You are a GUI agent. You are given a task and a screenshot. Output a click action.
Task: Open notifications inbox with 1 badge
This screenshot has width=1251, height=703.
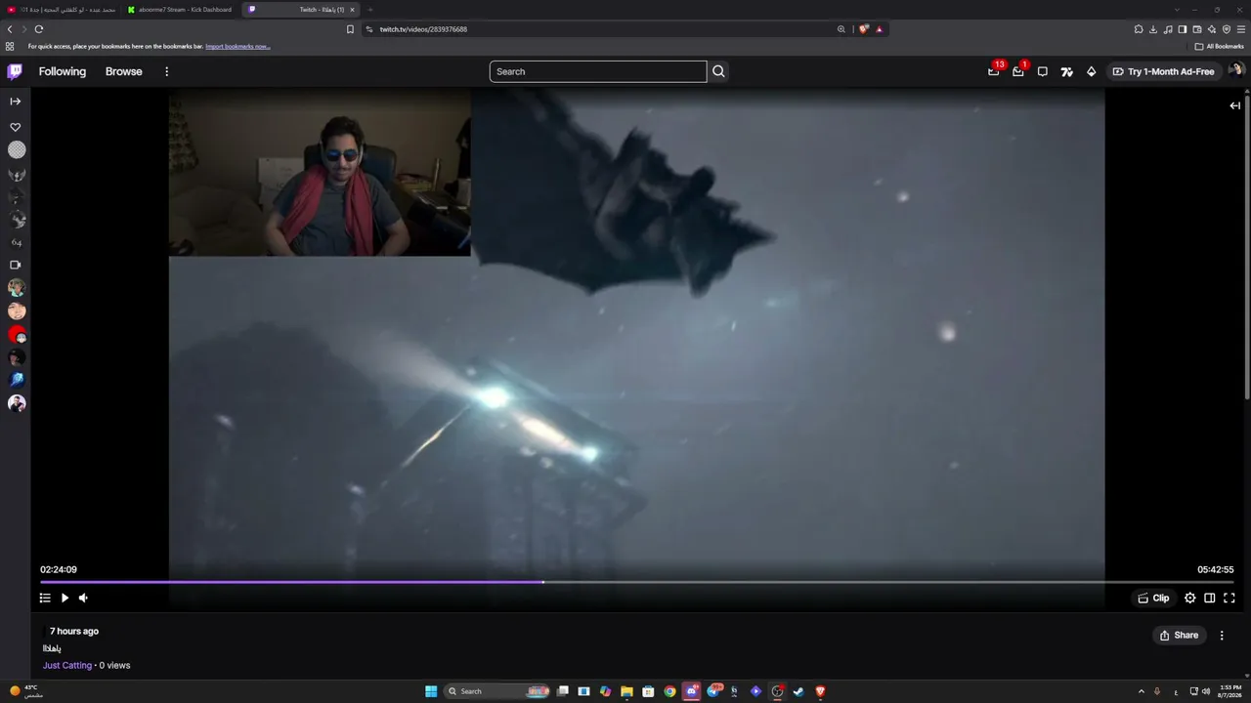(1018, 71)
